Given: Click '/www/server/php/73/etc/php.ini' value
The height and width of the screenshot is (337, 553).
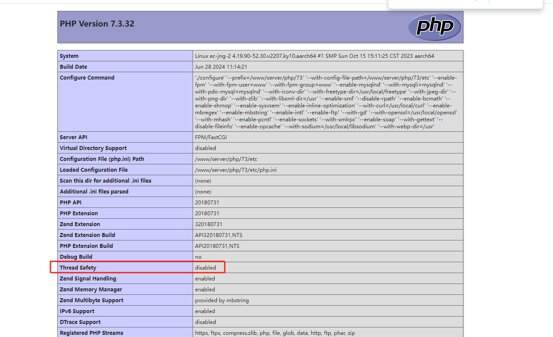Looking at the screenshot, I should point(236,170).
